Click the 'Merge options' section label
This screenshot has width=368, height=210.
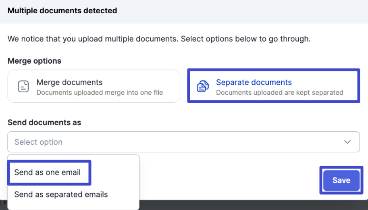click(x=34, y=61)
